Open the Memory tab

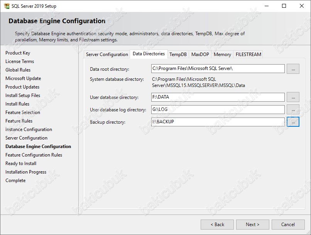pos(222,54)
